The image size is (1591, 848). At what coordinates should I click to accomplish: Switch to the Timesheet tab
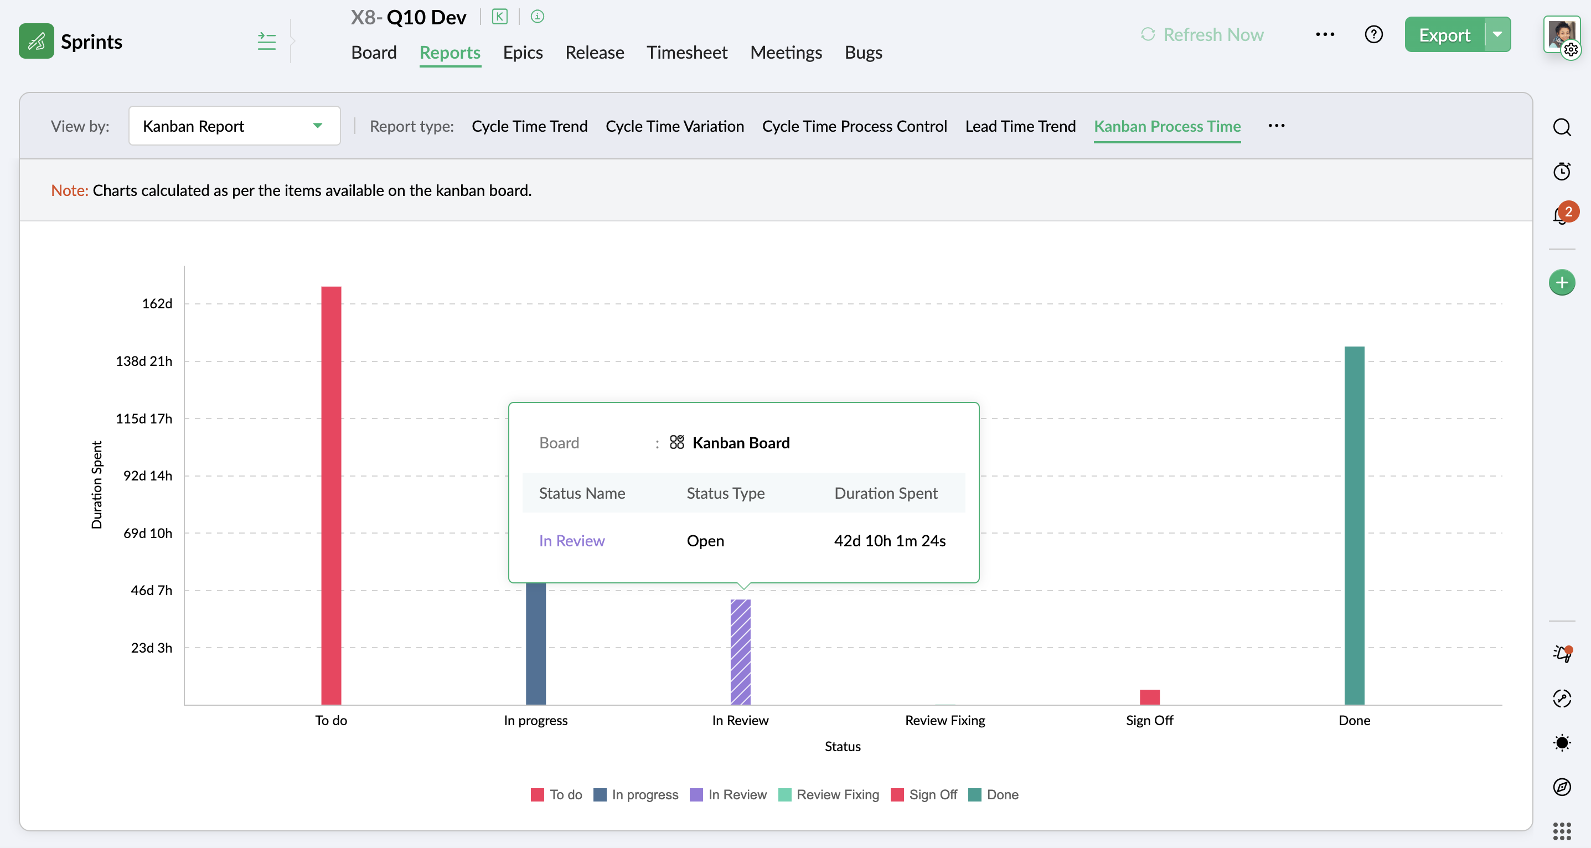[x=687, y=53]
